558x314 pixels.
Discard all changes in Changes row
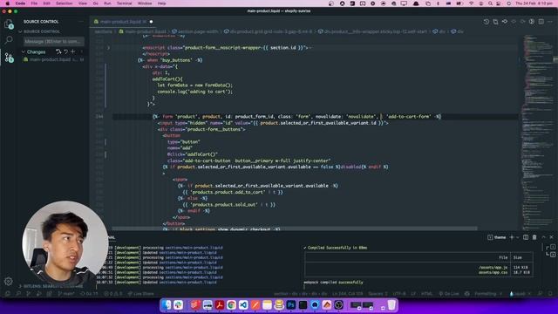66,51
